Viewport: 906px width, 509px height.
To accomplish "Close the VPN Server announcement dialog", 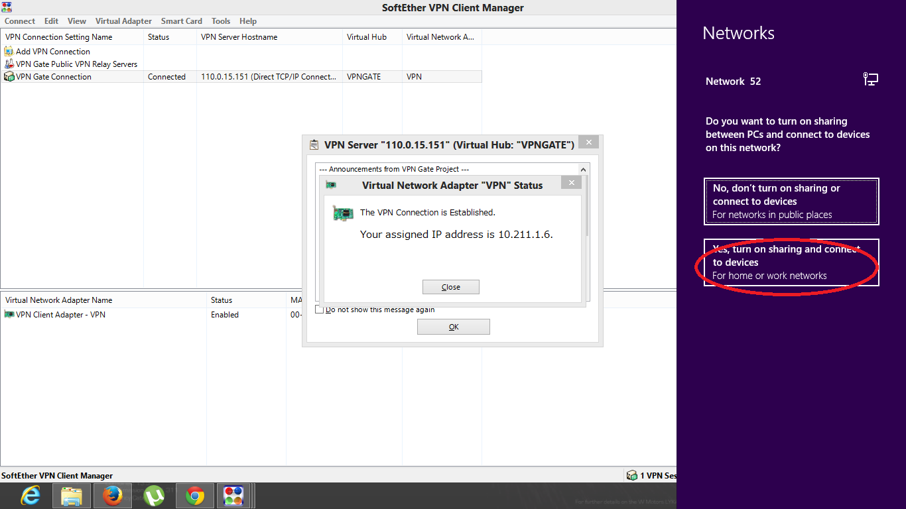I will pyautogui.click(x=588, y=142).
